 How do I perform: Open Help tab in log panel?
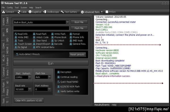[114, 105]
